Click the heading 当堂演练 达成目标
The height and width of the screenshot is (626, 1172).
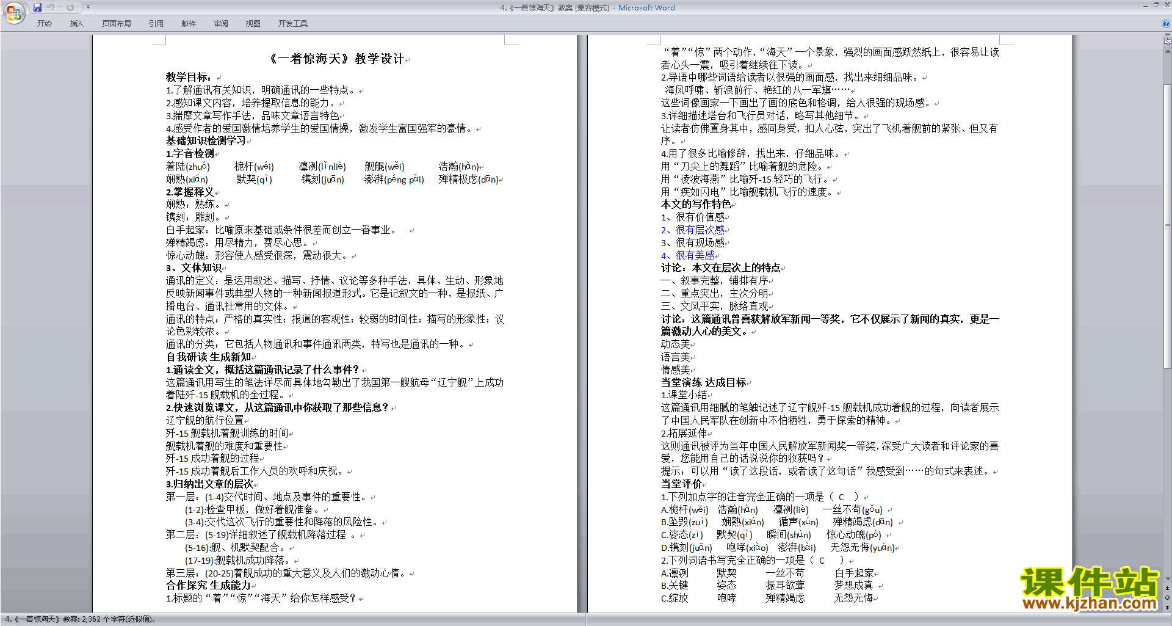[x=703, y=383]
